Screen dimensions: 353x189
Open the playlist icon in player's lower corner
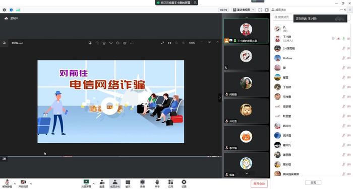point(4,159)
